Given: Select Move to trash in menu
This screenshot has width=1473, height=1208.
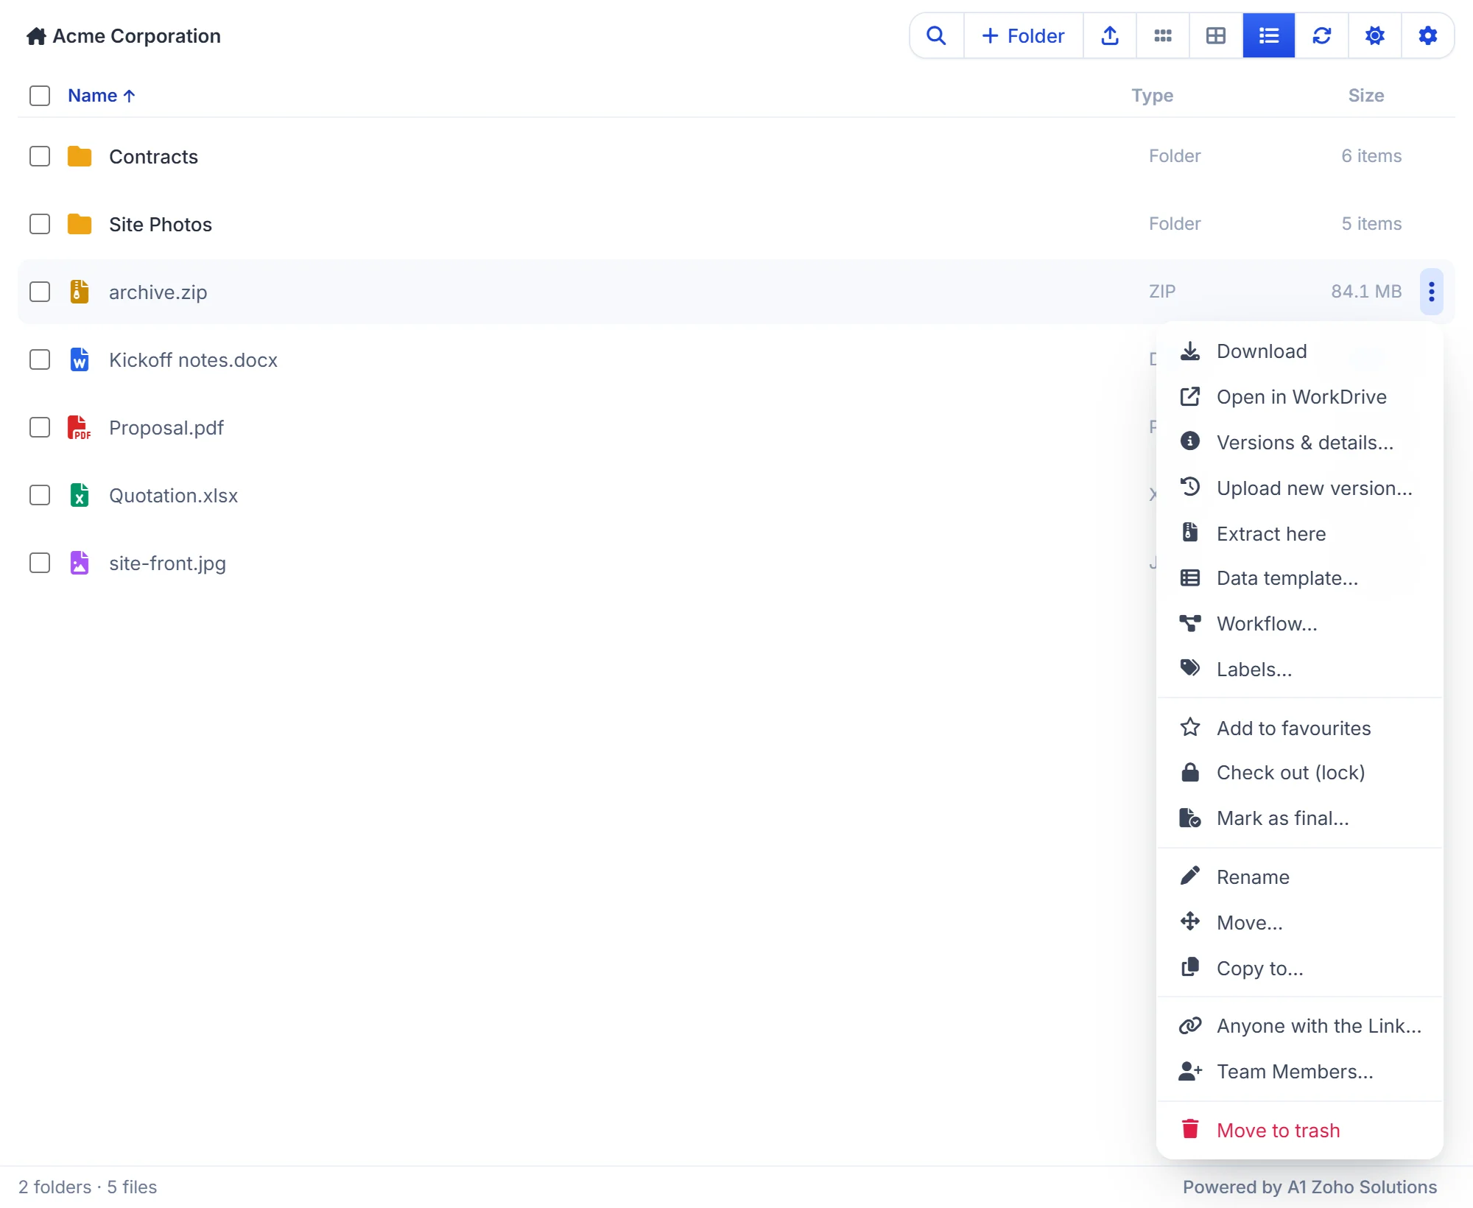Looking at the screenshot, I should (1299, 1131).
